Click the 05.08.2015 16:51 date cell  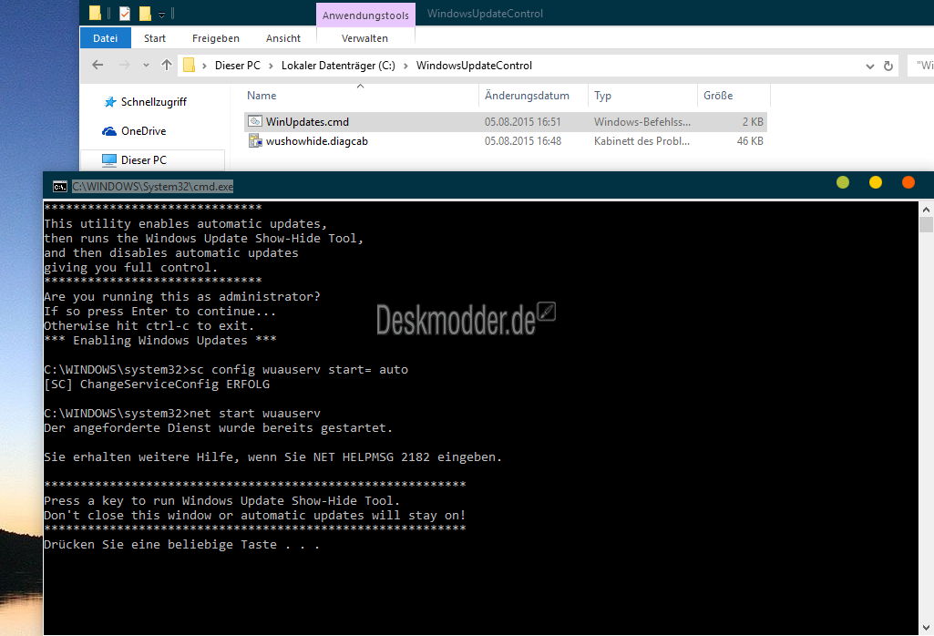522,122
